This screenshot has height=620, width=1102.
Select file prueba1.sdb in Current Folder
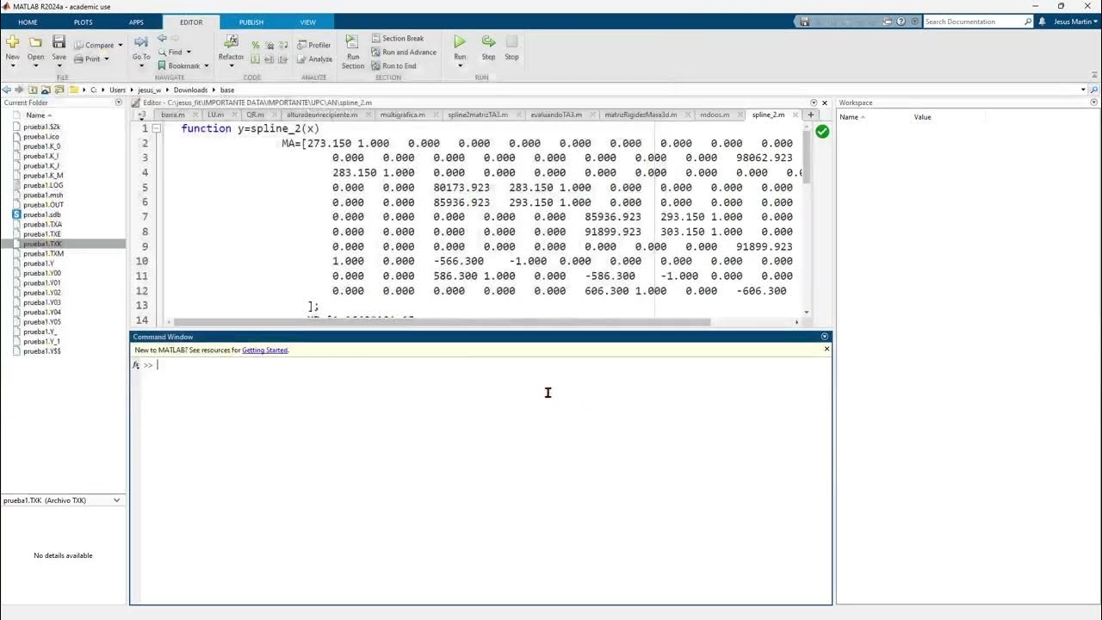pos(41,214)
